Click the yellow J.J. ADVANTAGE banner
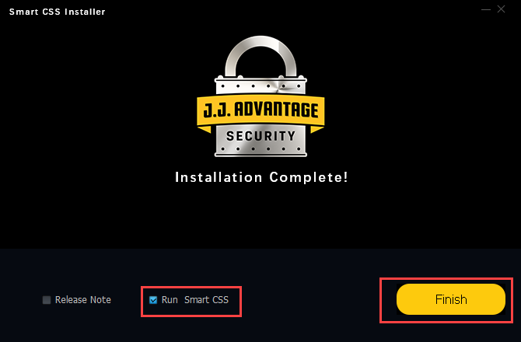This screenshot has height=342, width=521. [260, 110]
